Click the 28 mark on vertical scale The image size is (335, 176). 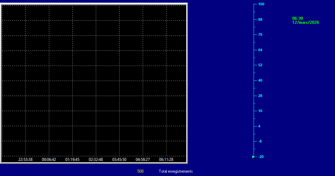pyautogui.click(x=260, y=96)
